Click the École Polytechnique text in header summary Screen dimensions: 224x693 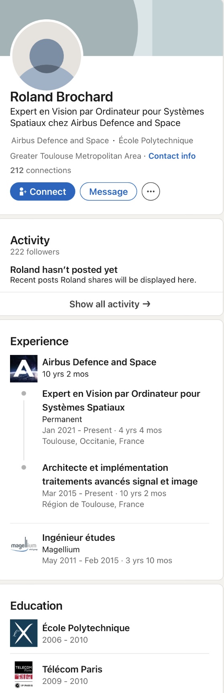point(156,140)
